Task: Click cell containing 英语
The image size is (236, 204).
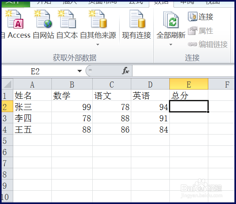Action: point(151,96)
